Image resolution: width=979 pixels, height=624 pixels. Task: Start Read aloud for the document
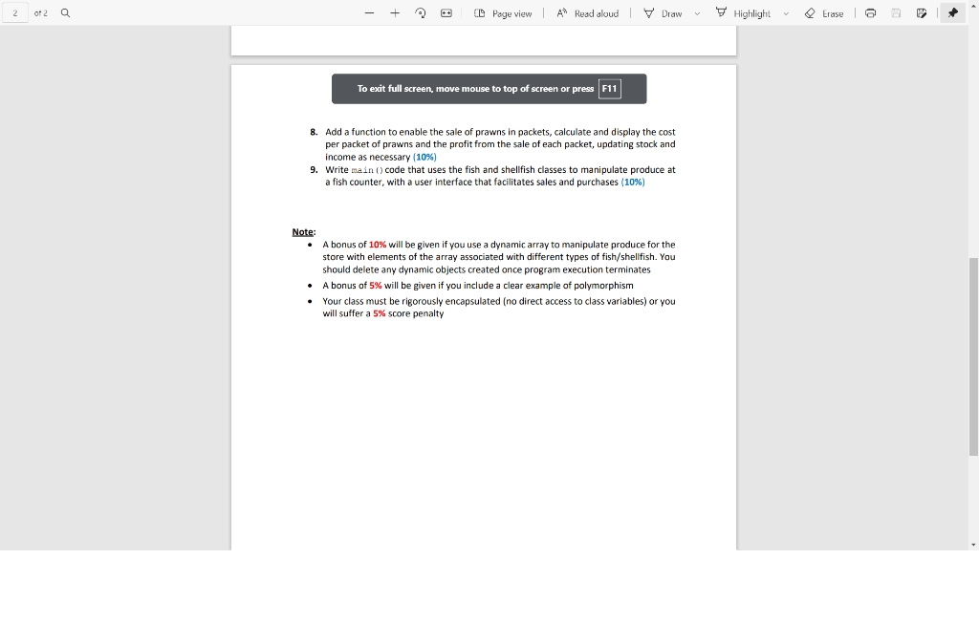(587, 12)
